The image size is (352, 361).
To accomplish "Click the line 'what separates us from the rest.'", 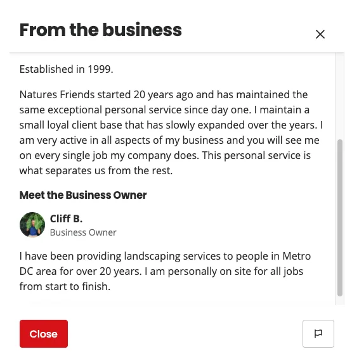I will click(x=96, y=170).
